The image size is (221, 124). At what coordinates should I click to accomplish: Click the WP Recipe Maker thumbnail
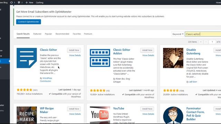(x=27, y=115)
